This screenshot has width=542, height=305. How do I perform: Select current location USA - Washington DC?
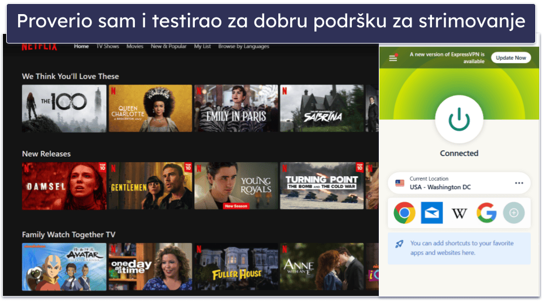coord(458,183)
